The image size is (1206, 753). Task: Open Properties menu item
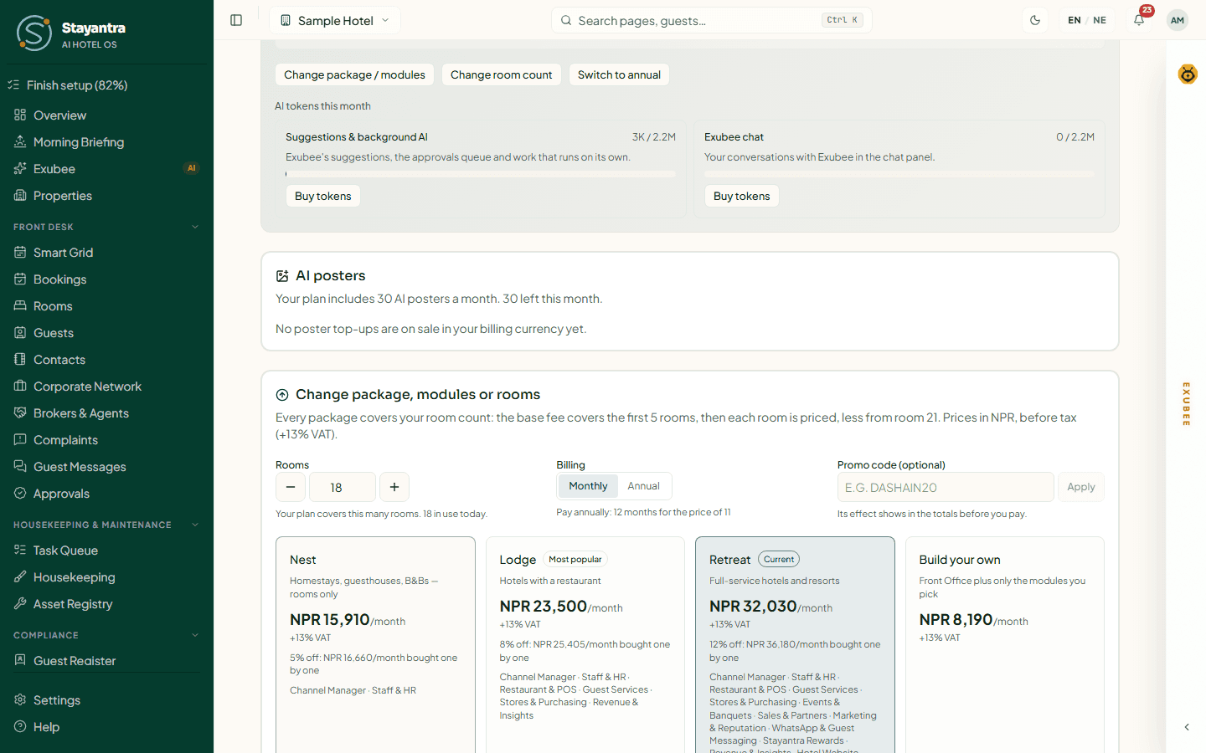106,196
